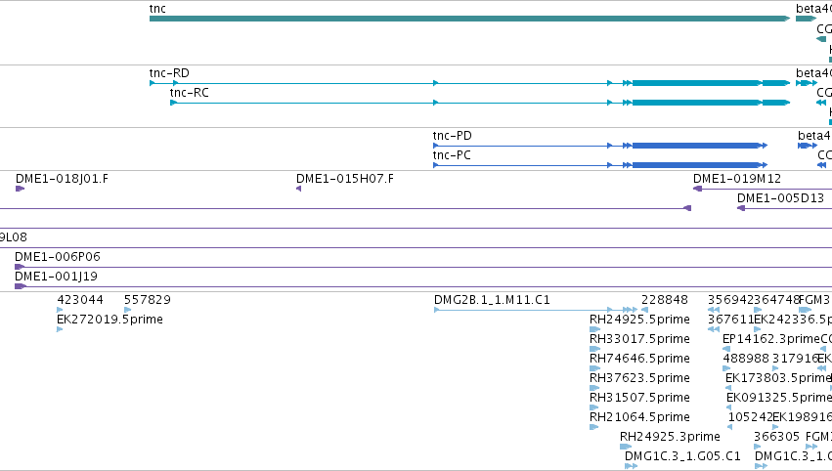
Task: Click the 105242 arrow glyph
Action: coord(730,427)
